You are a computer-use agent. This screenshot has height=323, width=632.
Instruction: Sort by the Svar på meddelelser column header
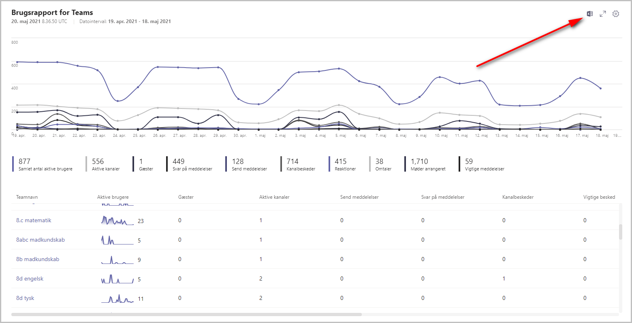443,197
